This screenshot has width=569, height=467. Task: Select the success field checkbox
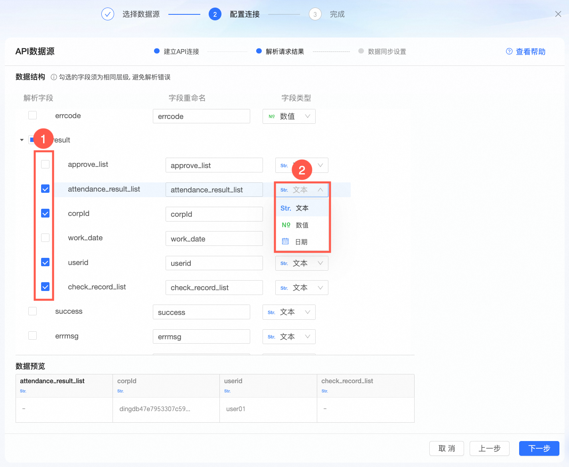coord(33,311)
